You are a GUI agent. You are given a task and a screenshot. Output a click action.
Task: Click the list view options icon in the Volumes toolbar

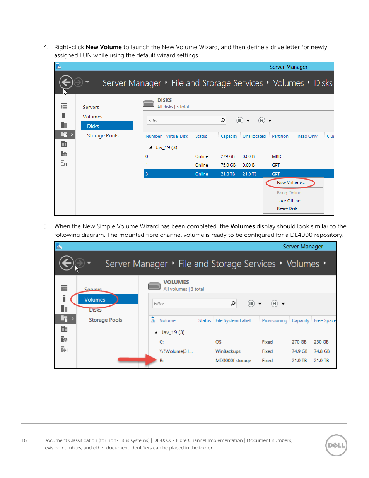[x=251, y=303]
